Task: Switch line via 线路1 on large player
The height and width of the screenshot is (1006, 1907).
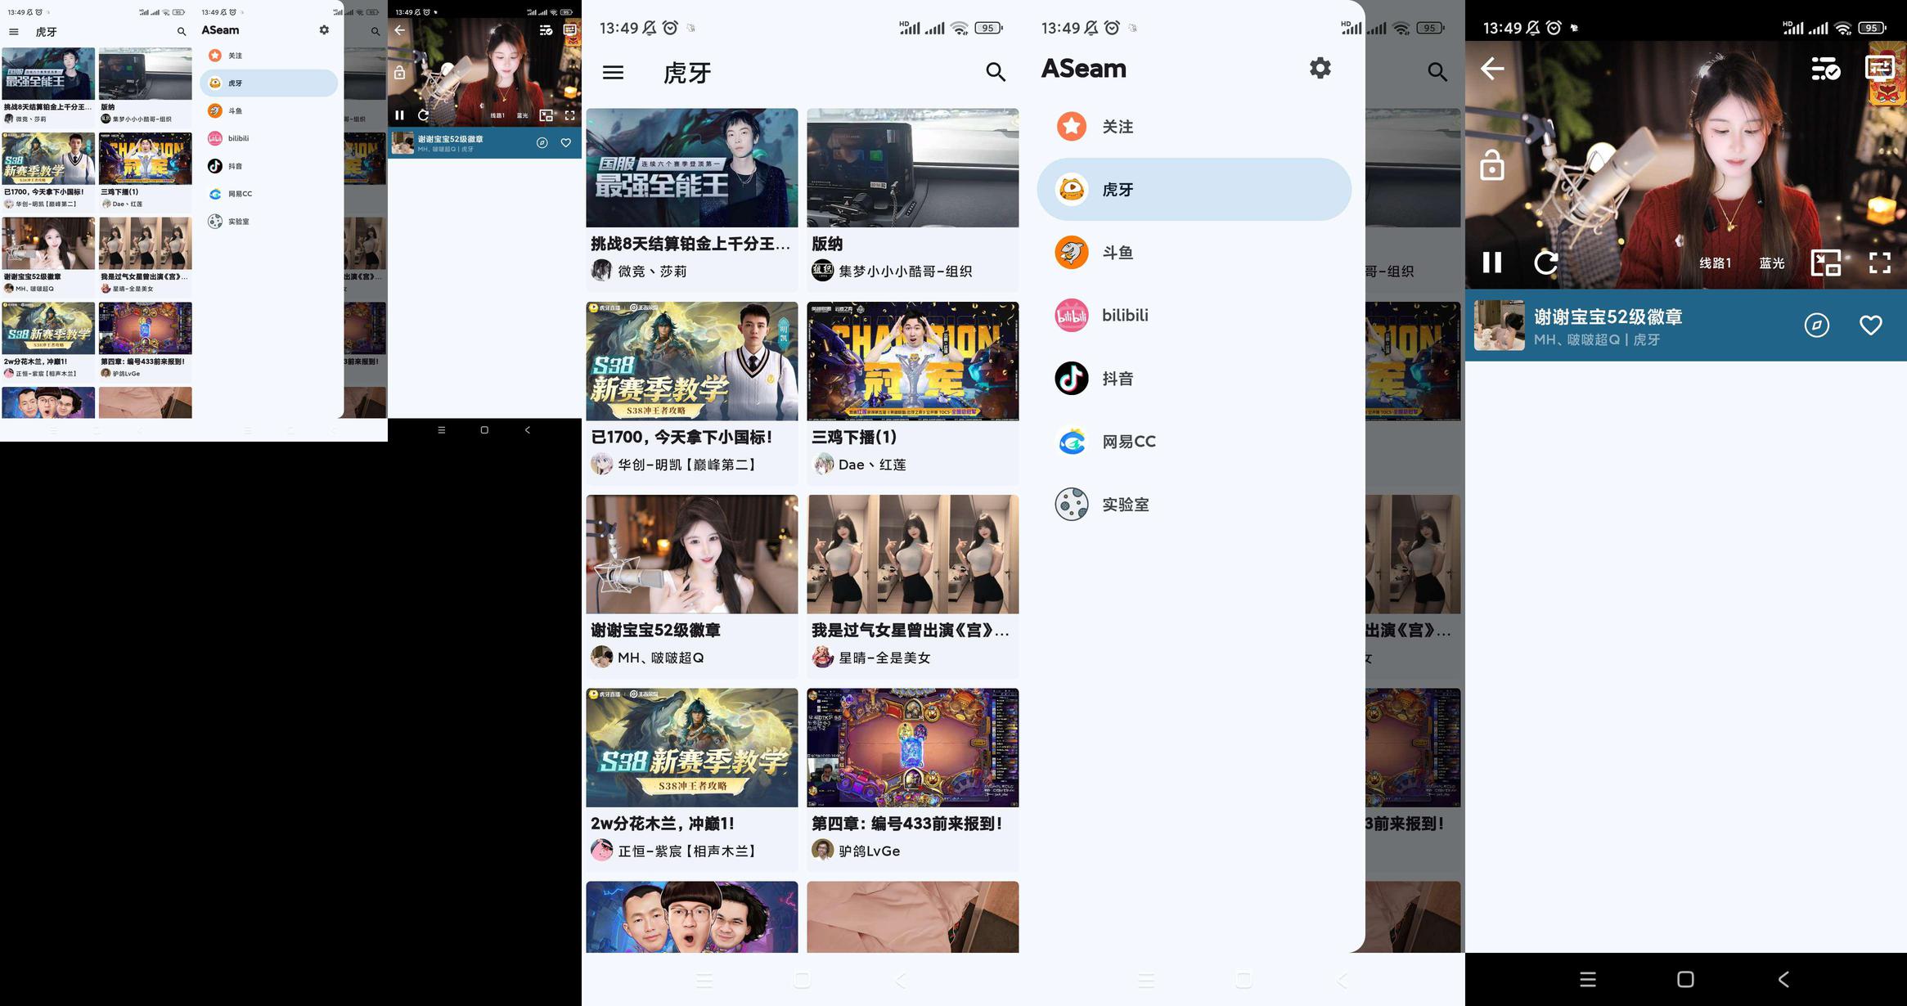Action: click(1715, 263)
